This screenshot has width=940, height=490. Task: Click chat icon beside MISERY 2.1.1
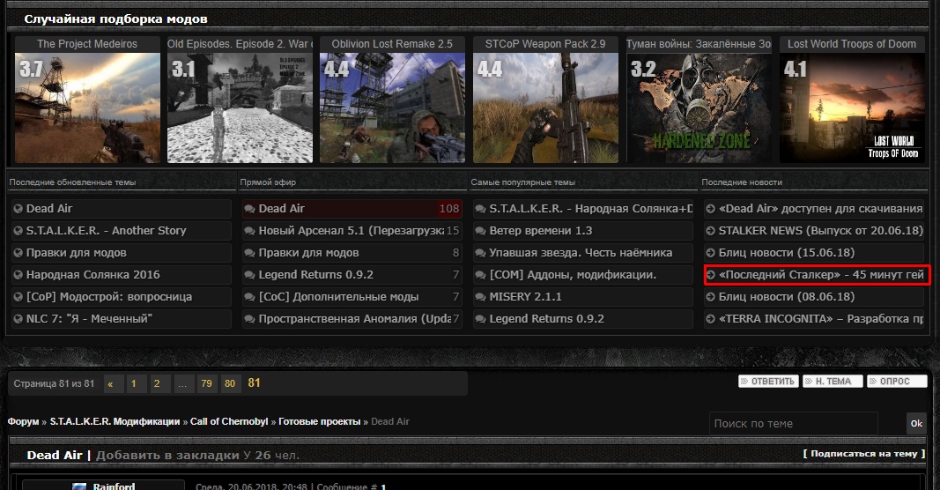point(480,297)
